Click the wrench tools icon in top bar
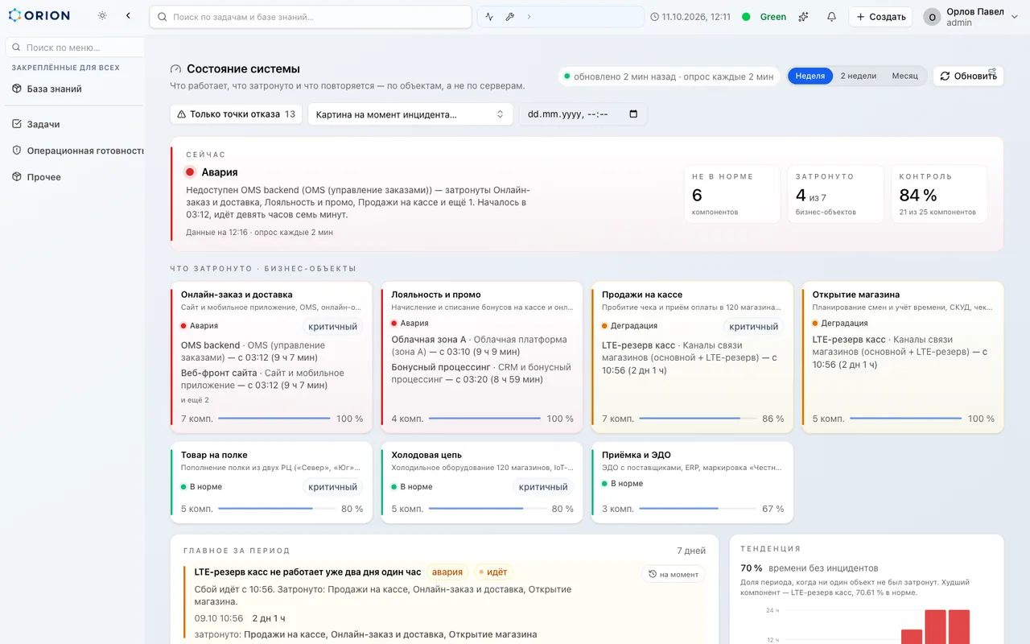The image size is (1030, 644). 509,17
